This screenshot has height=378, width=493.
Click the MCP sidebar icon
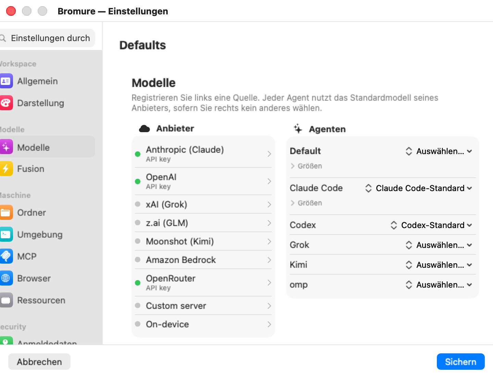[6, 256]
